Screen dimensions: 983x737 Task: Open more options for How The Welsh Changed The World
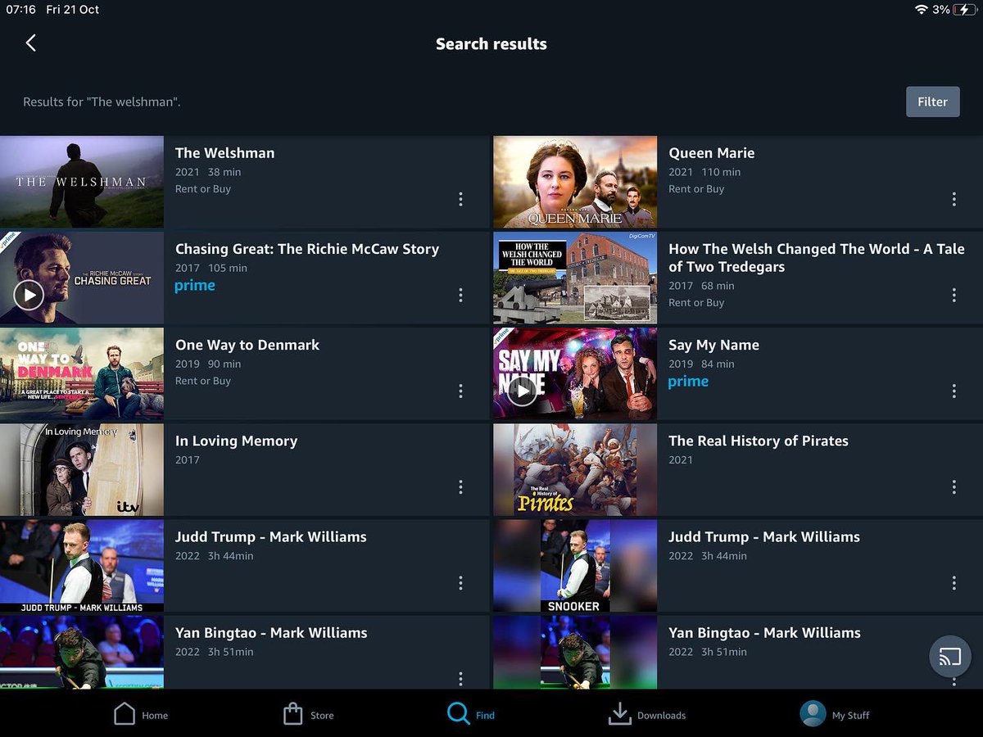point(954,295)
